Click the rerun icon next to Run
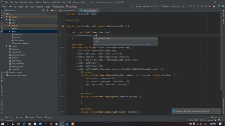The width and height of the screenshot is (225, 126). click(187, 6)
